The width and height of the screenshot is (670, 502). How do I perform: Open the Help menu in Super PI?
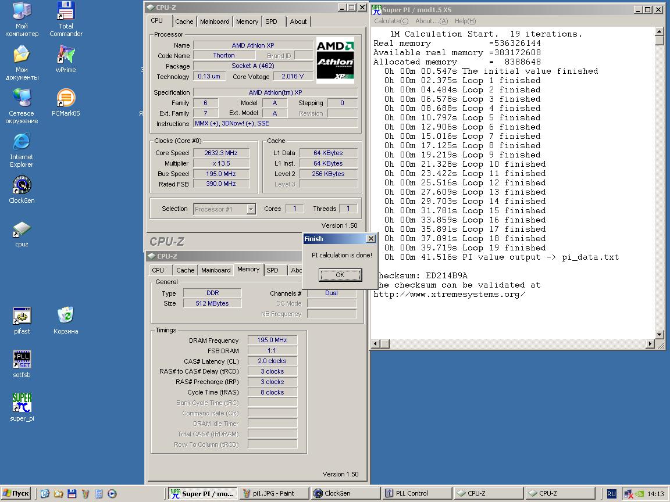pos(465,21)
